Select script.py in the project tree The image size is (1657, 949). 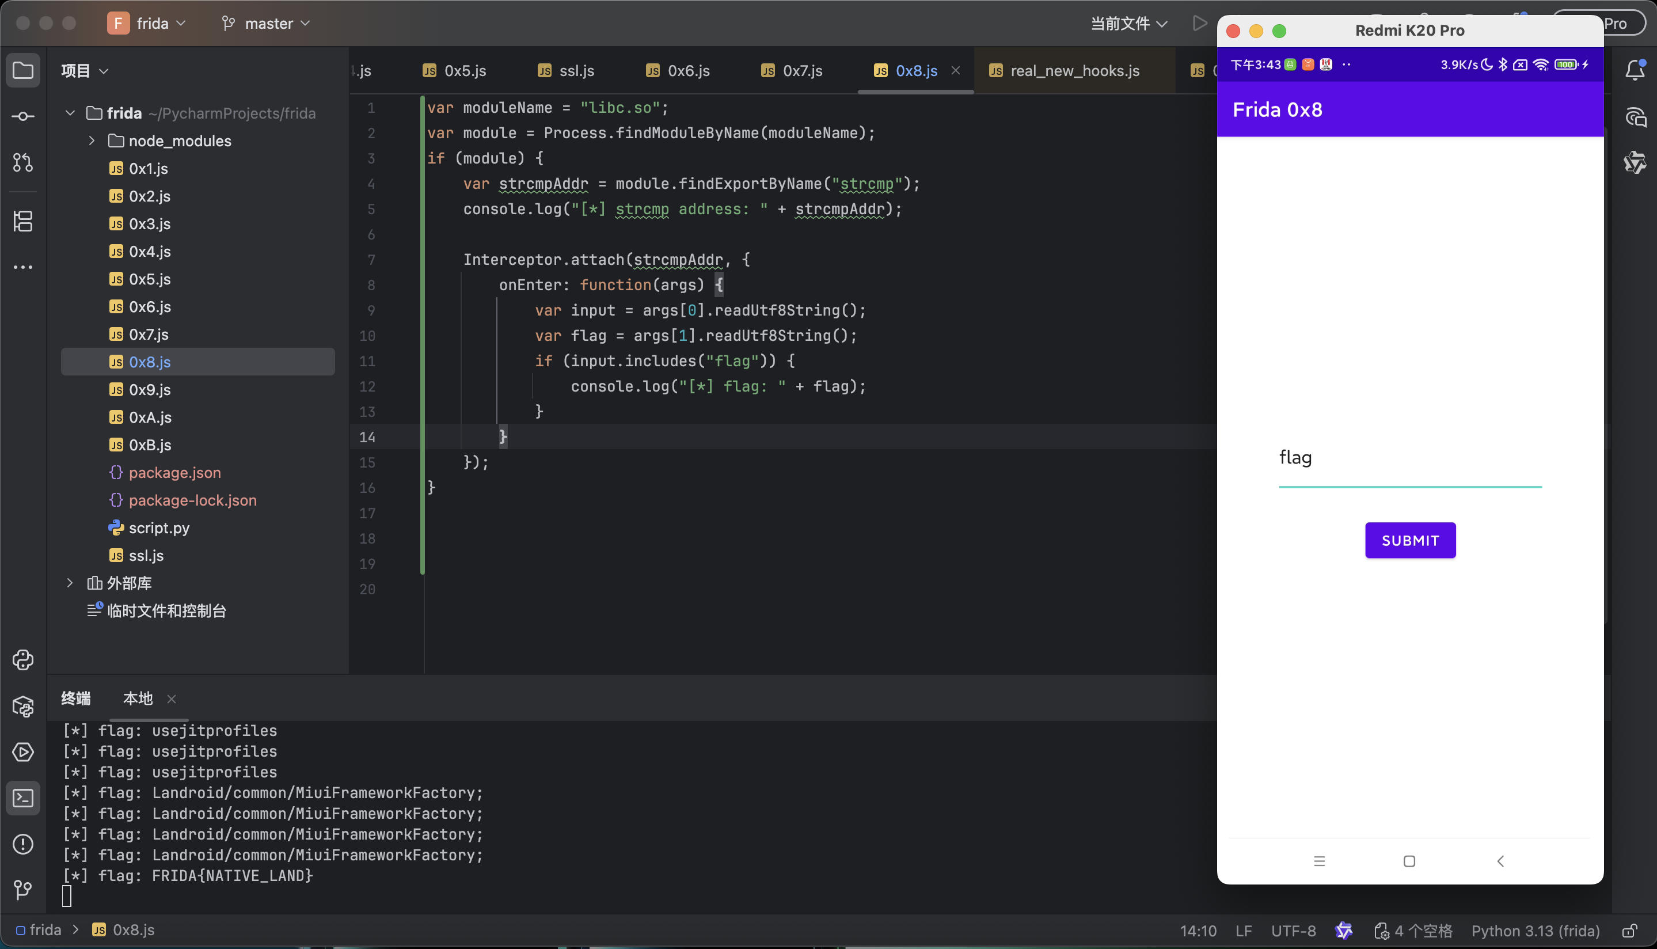159,527
